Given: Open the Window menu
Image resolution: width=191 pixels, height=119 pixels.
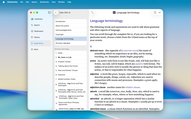Looking at the screenshot, I should coord(61,2).
